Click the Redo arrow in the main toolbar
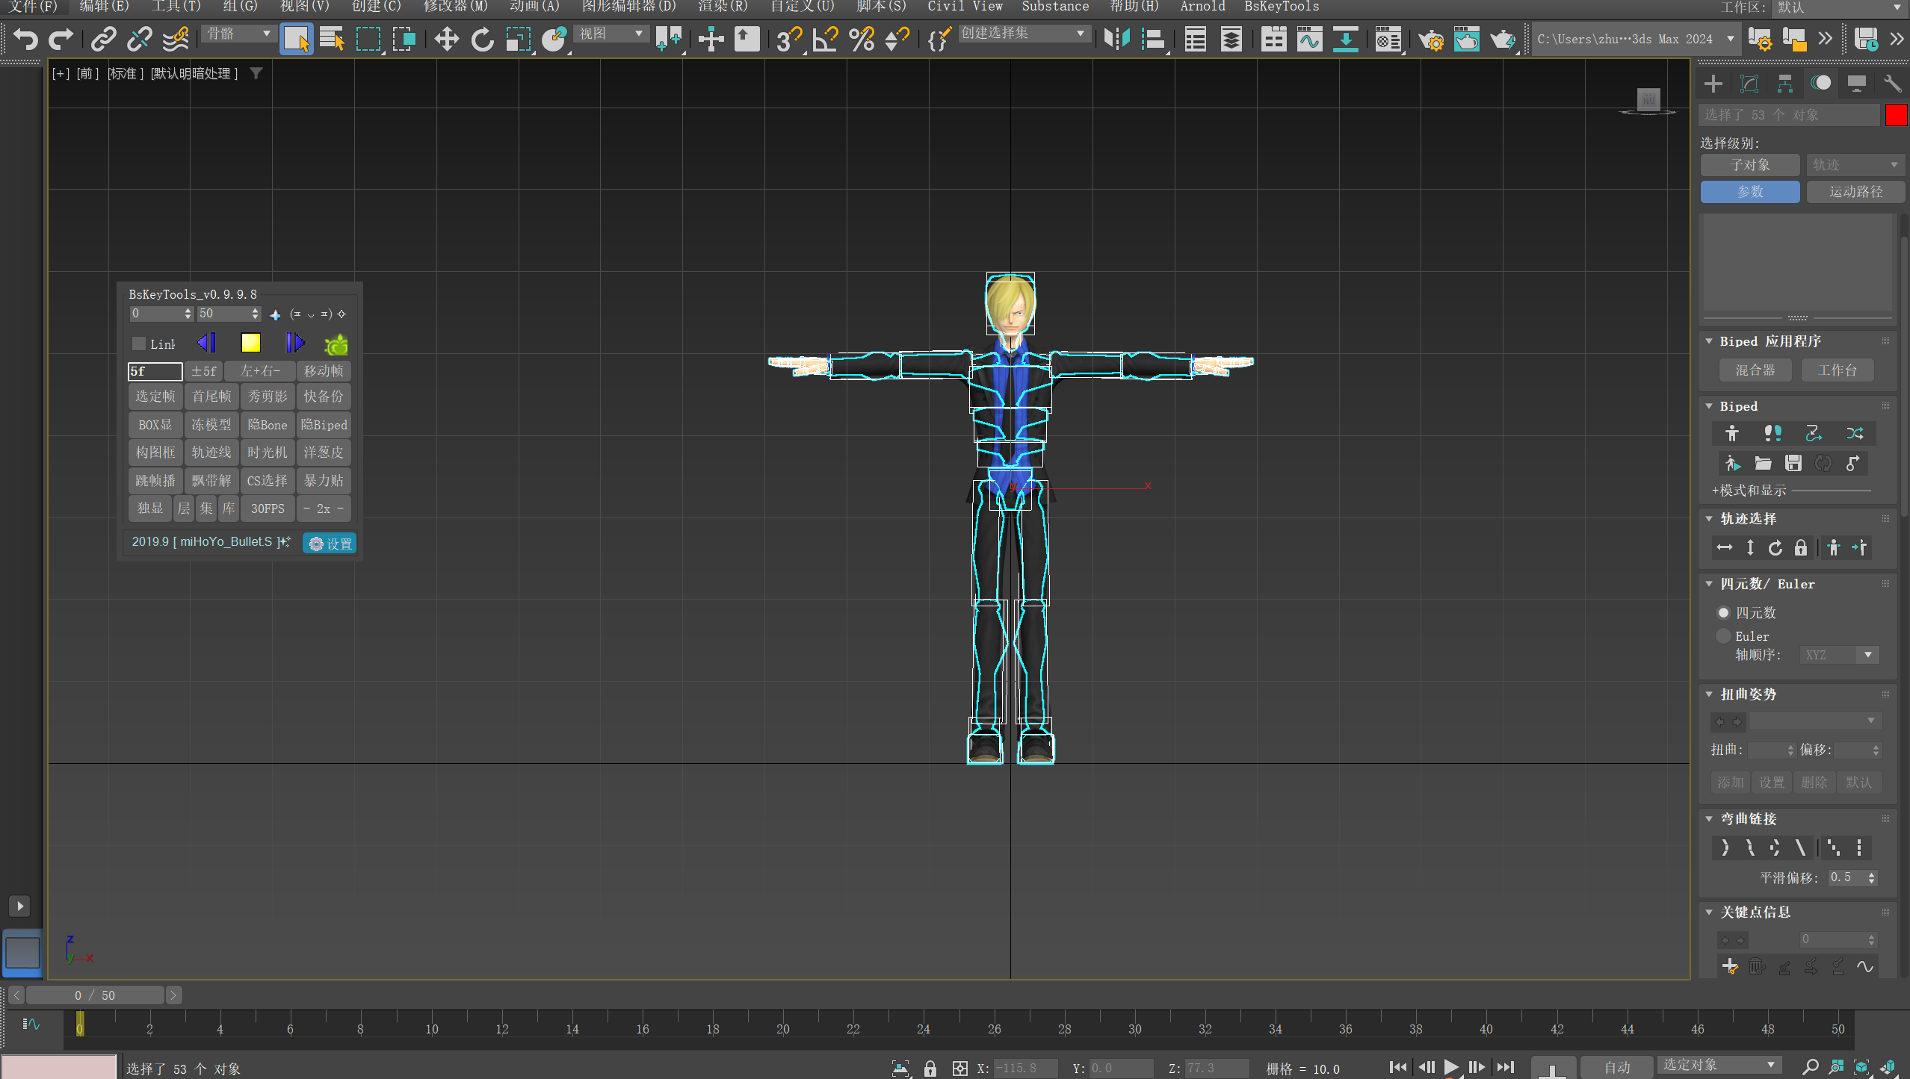1910x1079 pixels. pos(61,38)
